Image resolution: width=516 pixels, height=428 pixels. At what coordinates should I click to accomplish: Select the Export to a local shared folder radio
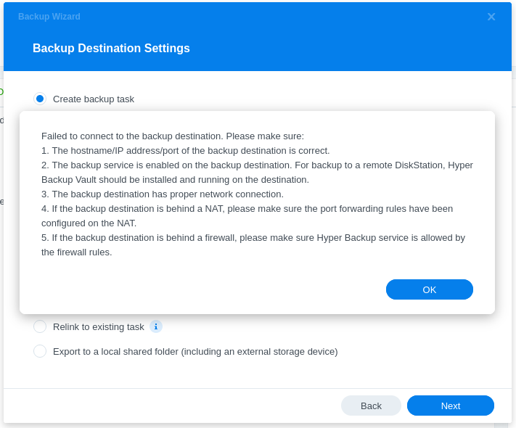[x=40, y=351]
